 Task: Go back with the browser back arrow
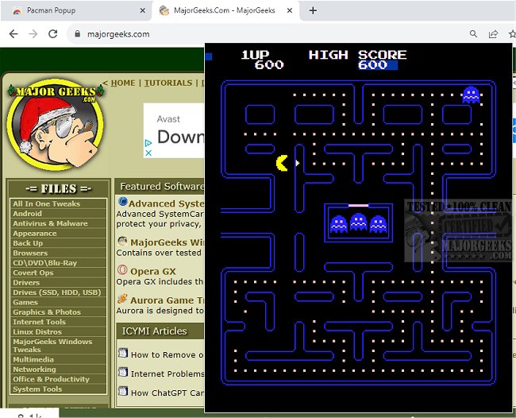13,33
